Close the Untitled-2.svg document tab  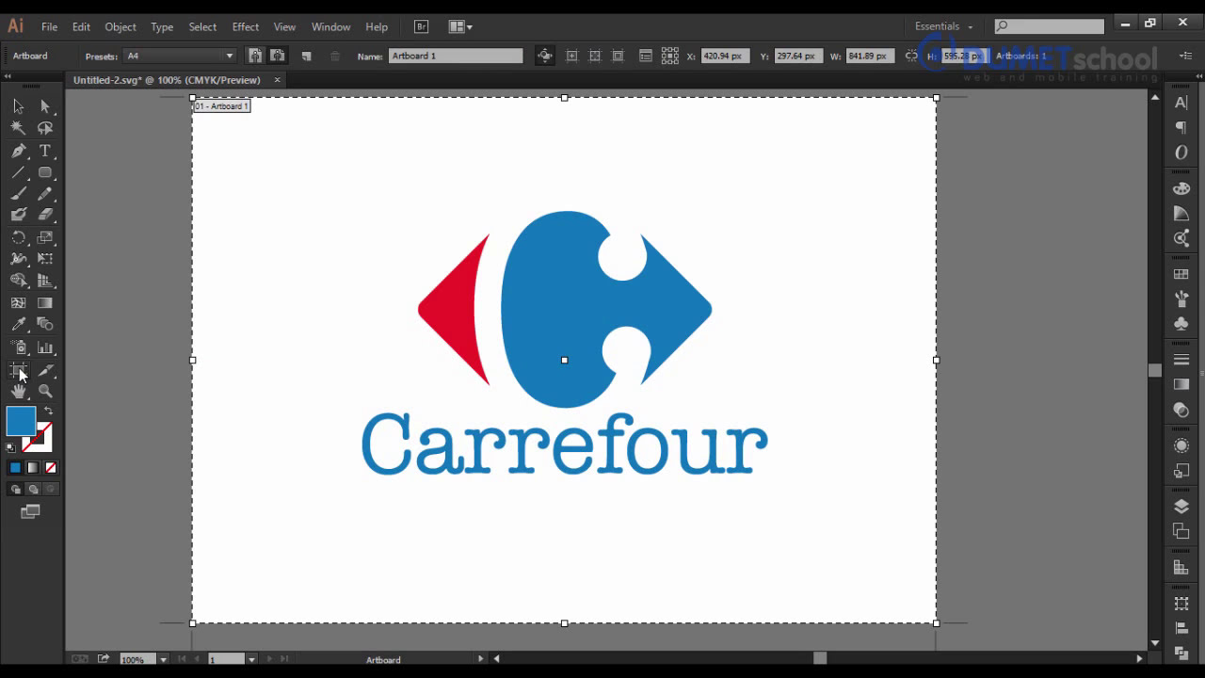tap(277, 80)
